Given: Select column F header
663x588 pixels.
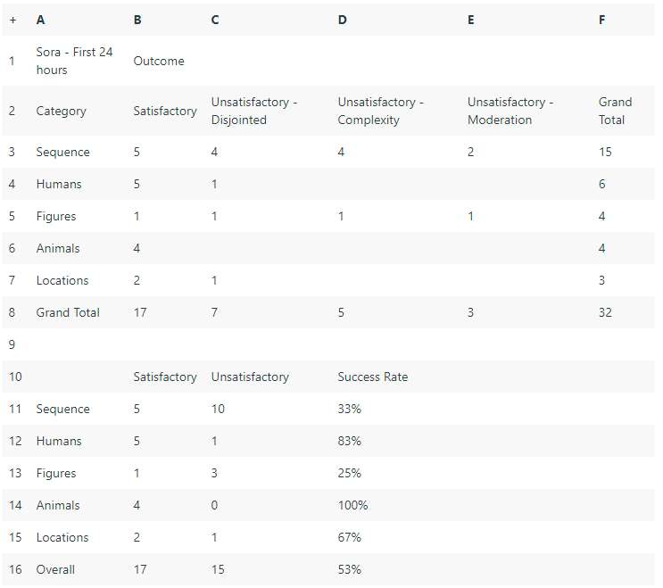Looking at the screenshot, I should coord(601,20).
